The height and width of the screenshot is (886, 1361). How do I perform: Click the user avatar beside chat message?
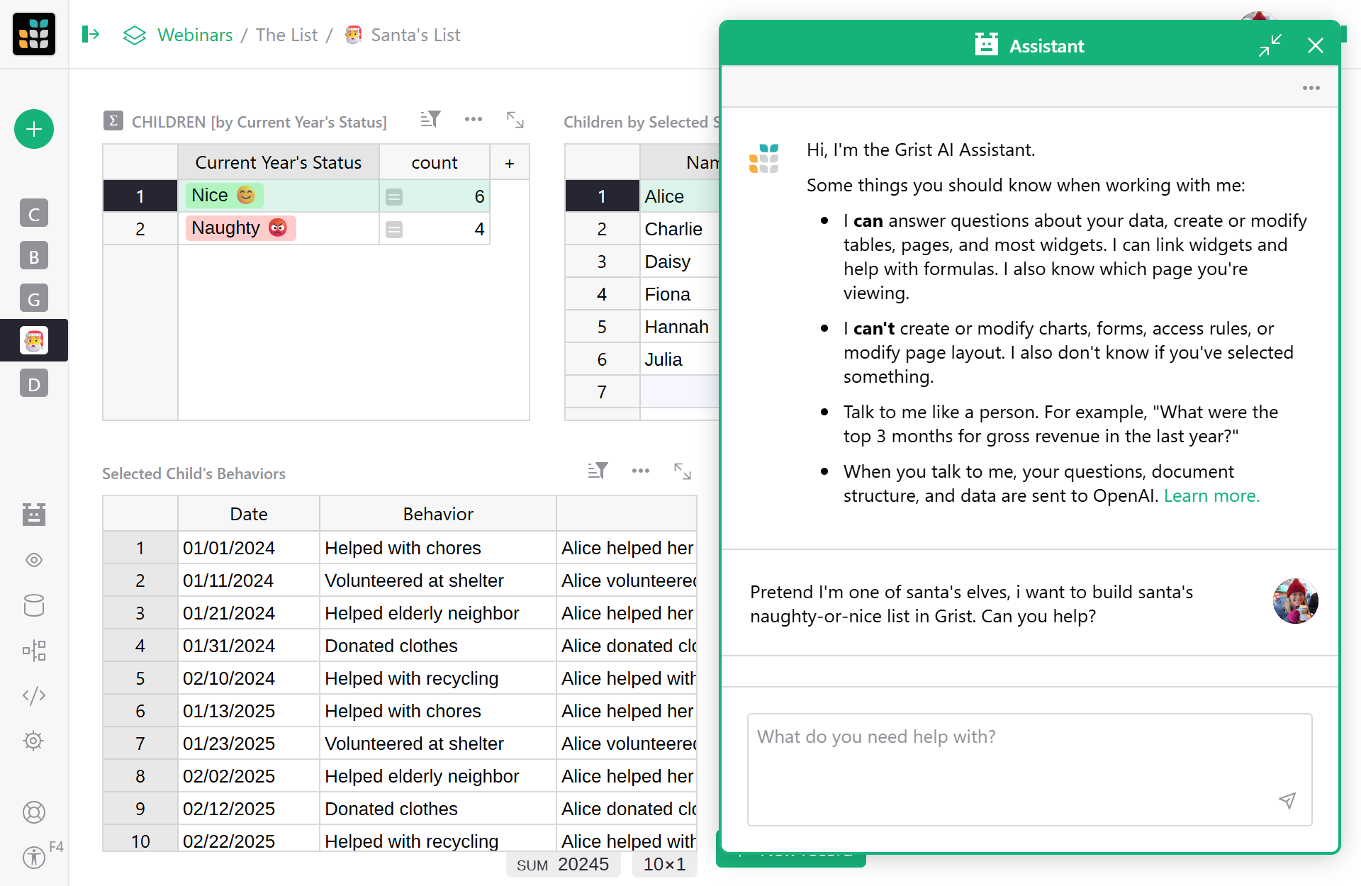[x=1295, y=602]
